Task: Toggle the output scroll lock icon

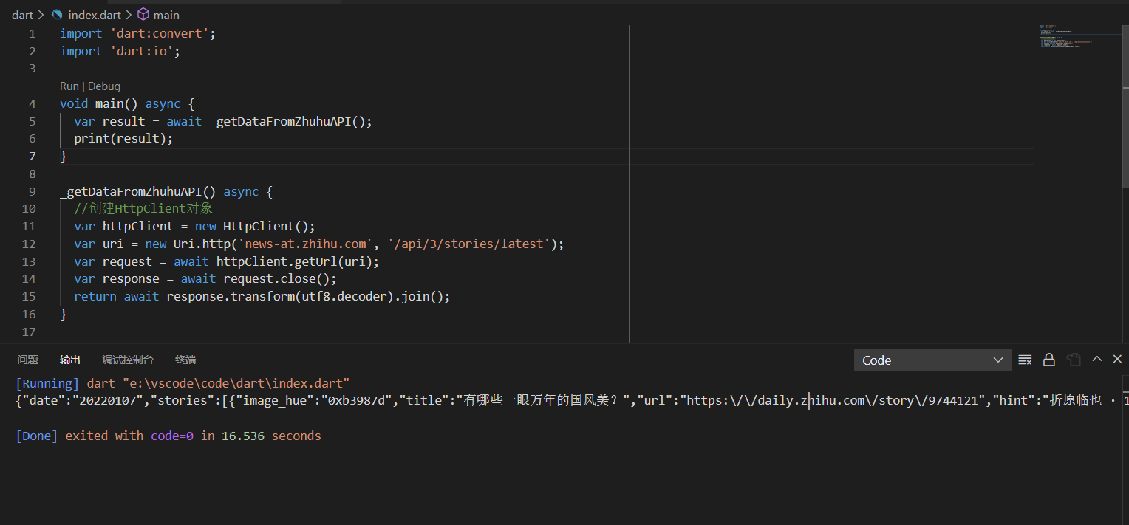Action: (x=1048, y=360)
